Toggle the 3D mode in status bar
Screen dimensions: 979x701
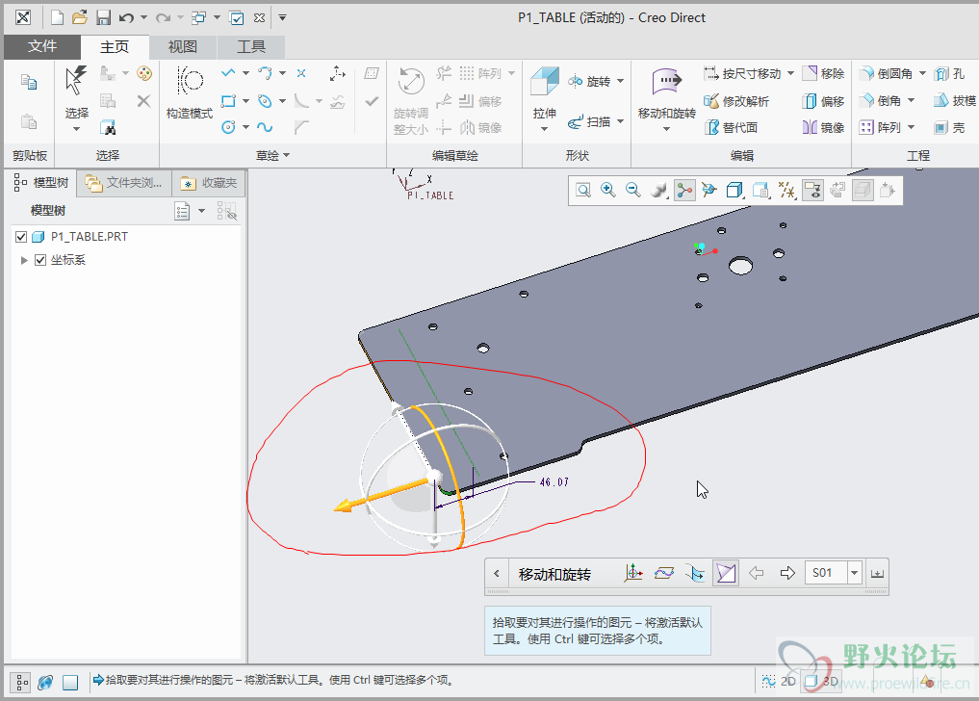click(822, 681)
